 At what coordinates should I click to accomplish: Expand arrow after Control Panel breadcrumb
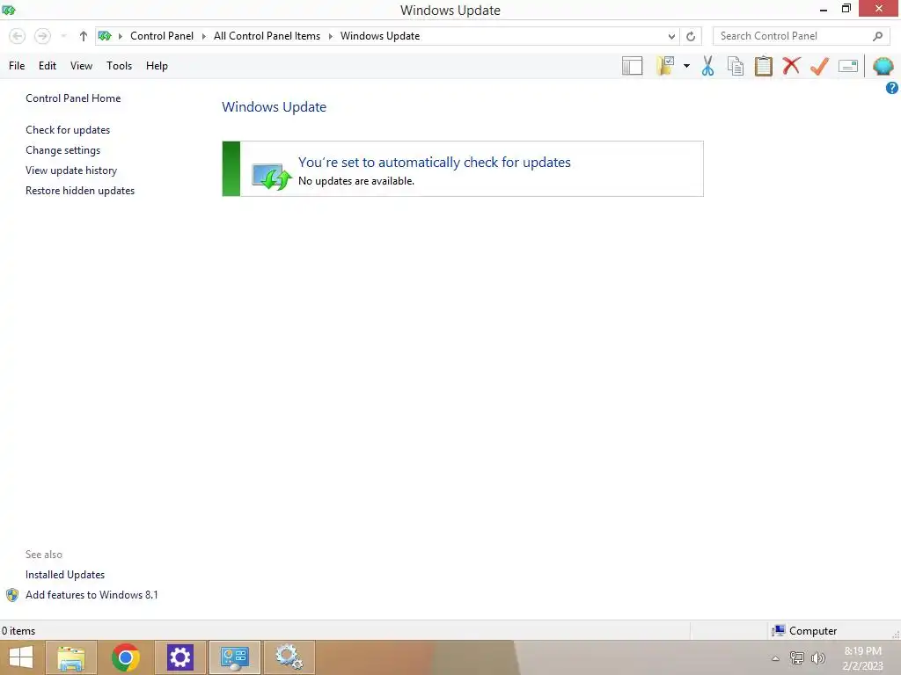pos(204,36)
